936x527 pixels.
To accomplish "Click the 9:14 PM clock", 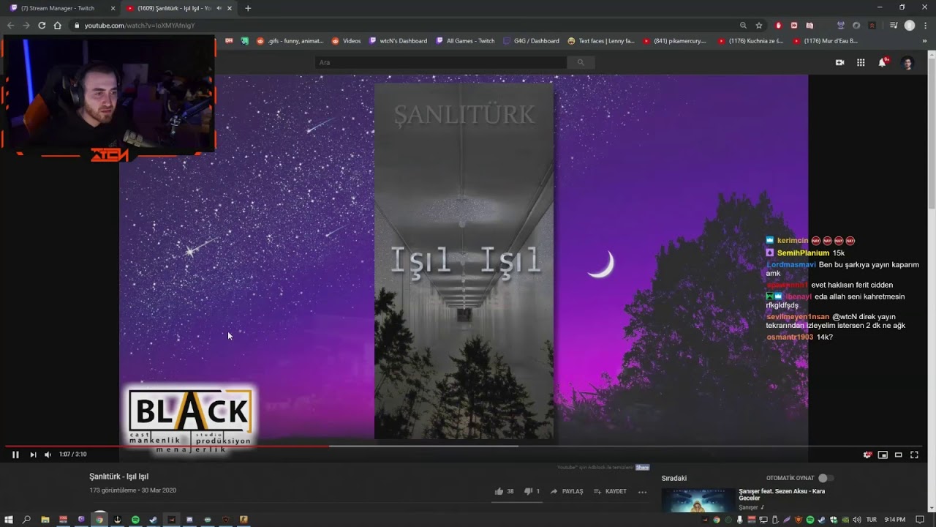I will 894,520.
